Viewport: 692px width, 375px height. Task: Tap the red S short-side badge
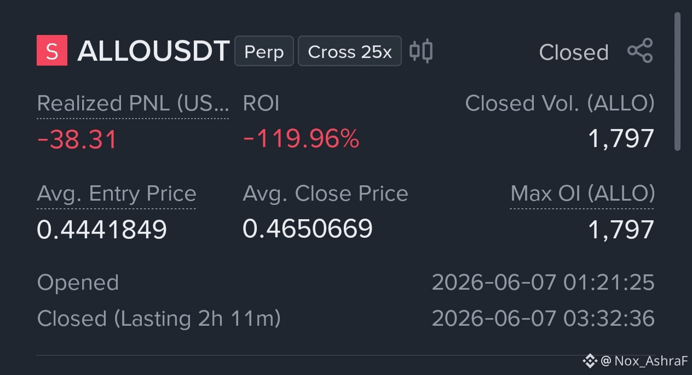pyautogui.click(x=52, y=50)
